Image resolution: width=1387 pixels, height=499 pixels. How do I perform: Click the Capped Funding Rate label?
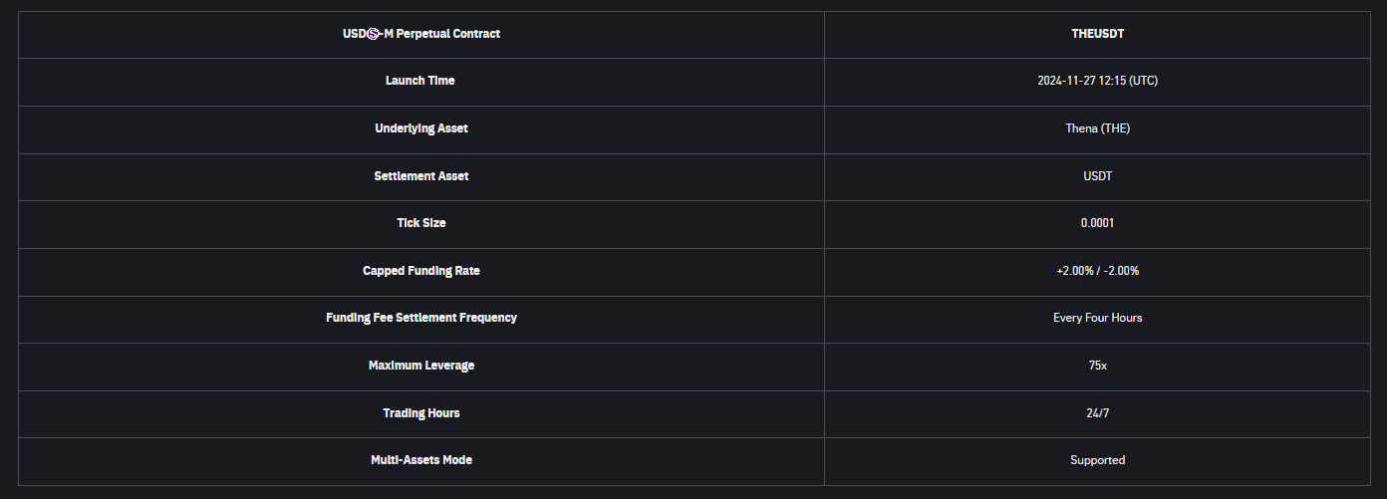(420, 271)
